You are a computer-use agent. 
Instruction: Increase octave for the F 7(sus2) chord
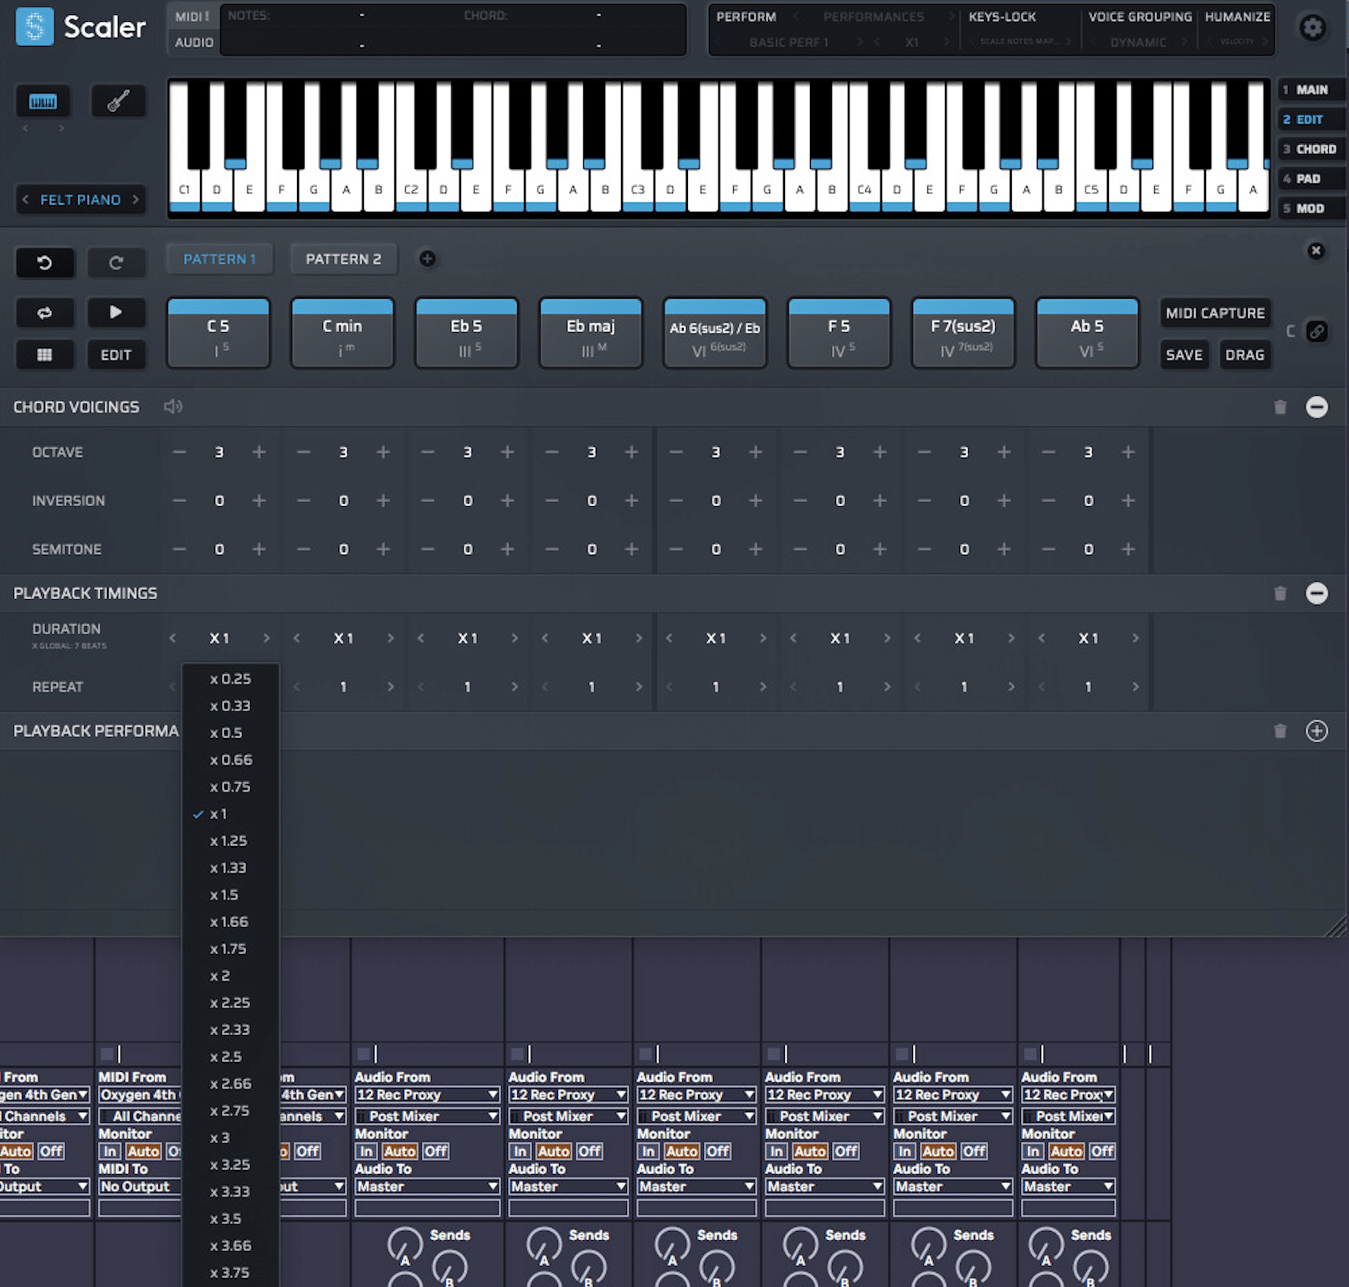coord(1004,452)
